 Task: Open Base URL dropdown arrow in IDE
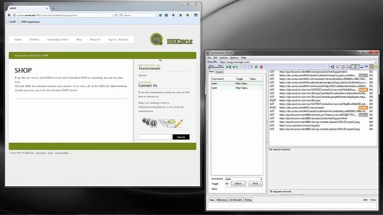376,62
